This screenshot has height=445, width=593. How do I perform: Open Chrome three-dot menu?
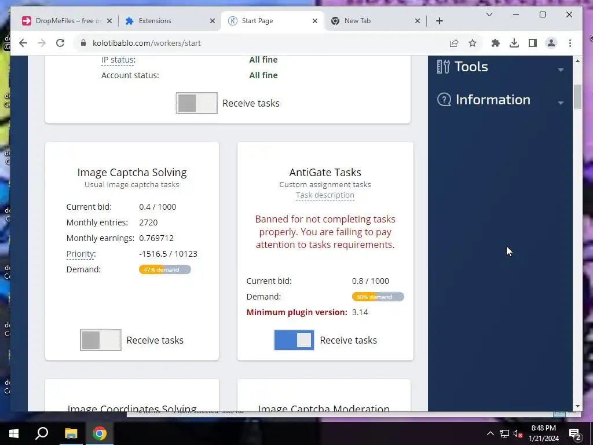[570, 43]
